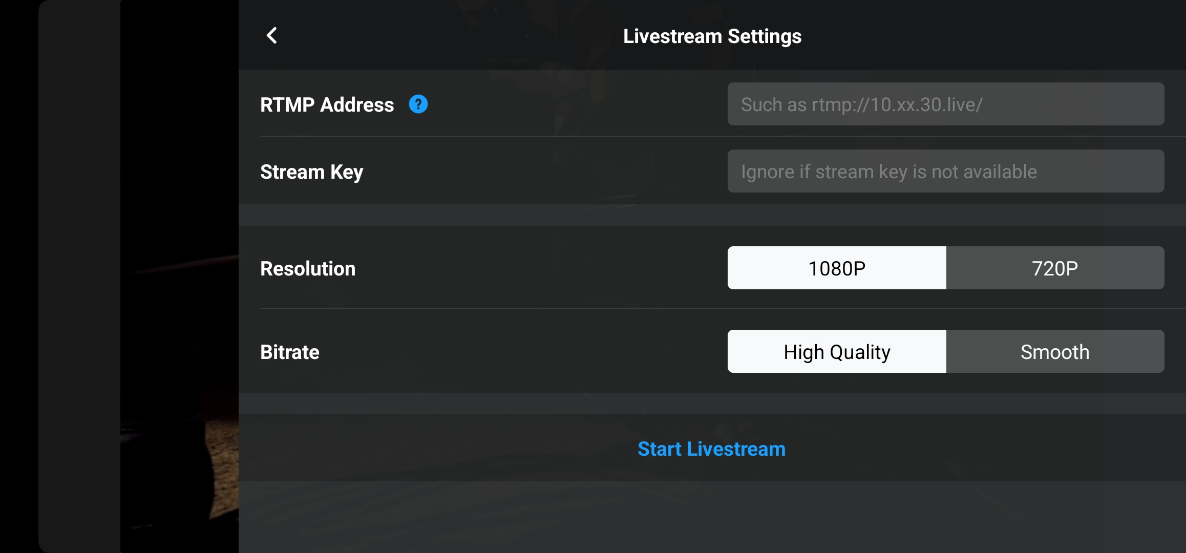Tap empty area below Start Livestream
Screen dimensions: 1186x553
point(712,517)
